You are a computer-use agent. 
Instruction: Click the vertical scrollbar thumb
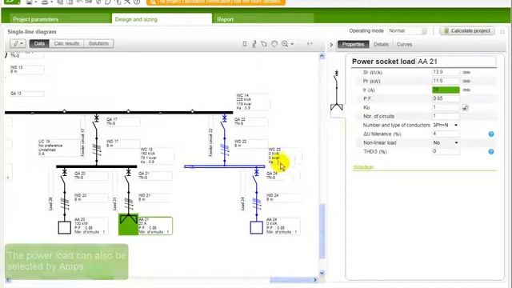click(322, 231)
